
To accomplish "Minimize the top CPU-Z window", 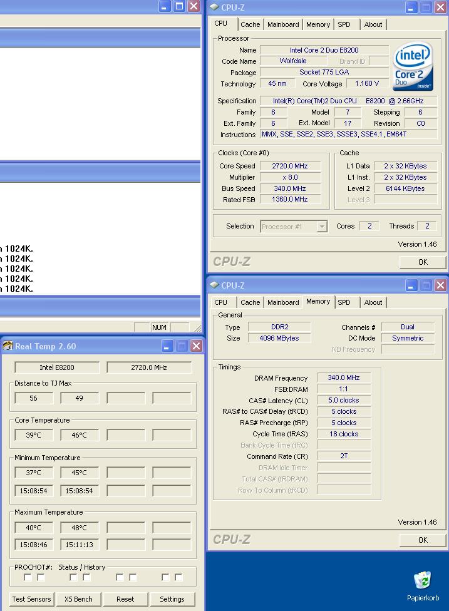I will click(411, 7).
